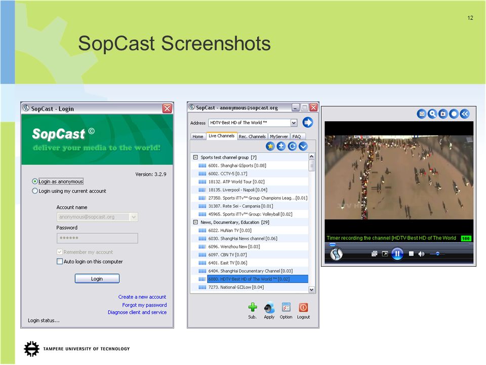Collapse the News, Documentary, Education group
The image size is (486, 365).
pos(195,222)
